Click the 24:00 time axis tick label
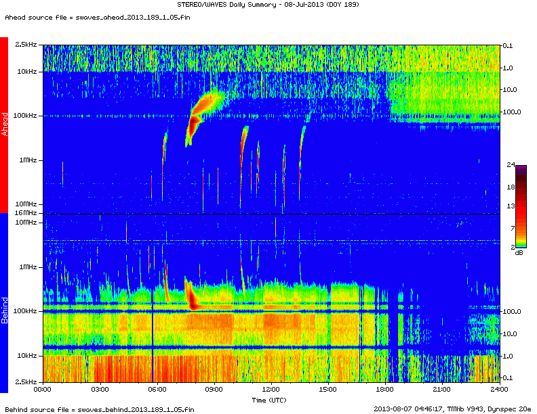Viewport: 537px width, 414px height. coord(498,390)
